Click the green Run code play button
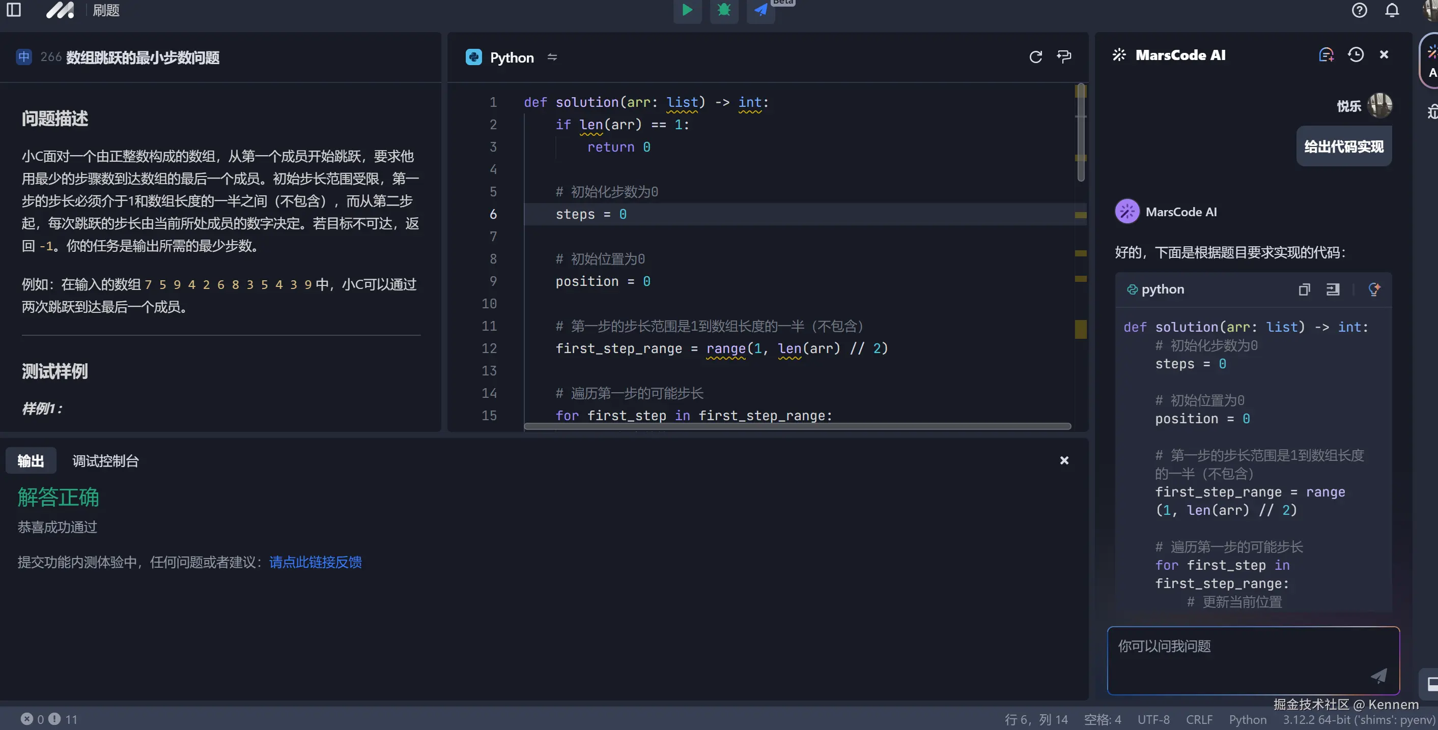The height and width of the screenshot is (730, 1438). click(x=687, y=10)
